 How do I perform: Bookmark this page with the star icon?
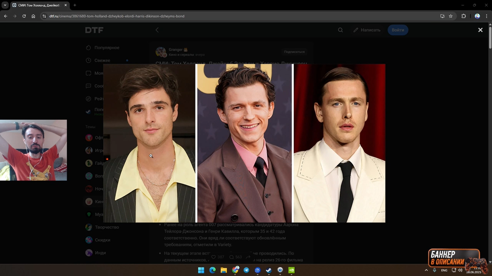click(451, 16)
